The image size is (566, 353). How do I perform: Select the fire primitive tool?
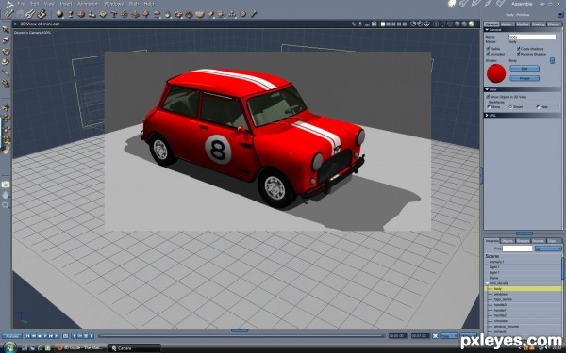[168, 14]
